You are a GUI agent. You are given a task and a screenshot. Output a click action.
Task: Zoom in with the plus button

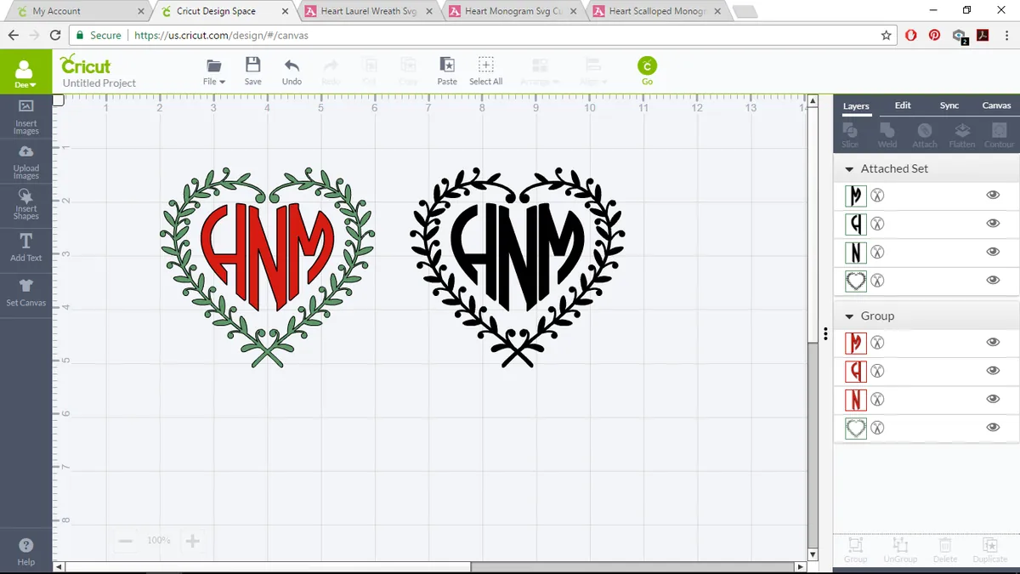tap(192, 541)
